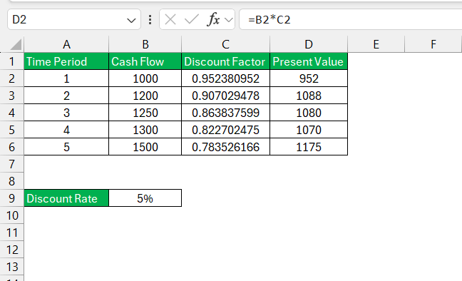
Task: Select discount factor cell 0.783526166
Action: (225, 147)
